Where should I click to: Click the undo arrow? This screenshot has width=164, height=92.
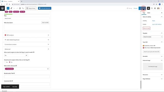pyautogui.click(x=14, y=8)
